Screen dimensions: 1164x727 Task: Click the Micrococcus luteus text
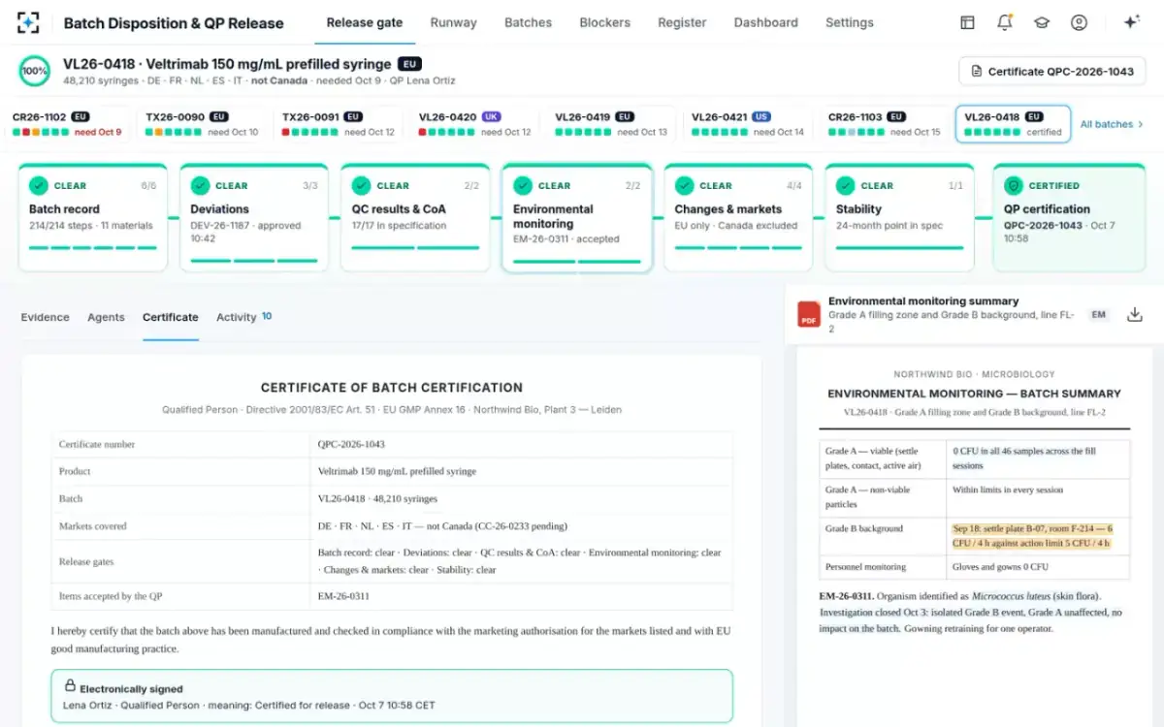(1012, 595)
